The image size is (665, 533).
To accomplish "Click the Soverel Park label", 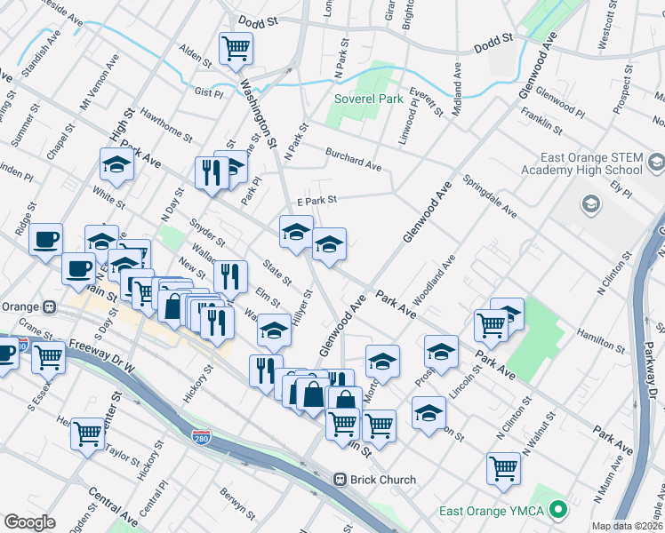I will (x=369, y=99).
